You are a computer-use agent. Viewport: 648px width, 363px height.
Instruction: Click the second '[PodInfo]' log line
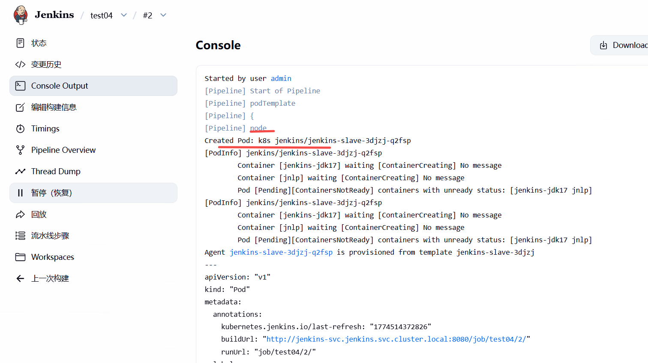[x=293, y=202]
